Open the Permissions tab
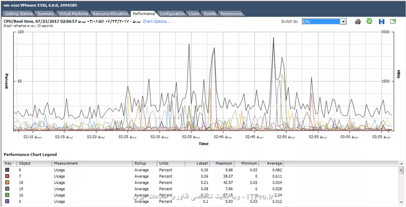 [231, 13]
